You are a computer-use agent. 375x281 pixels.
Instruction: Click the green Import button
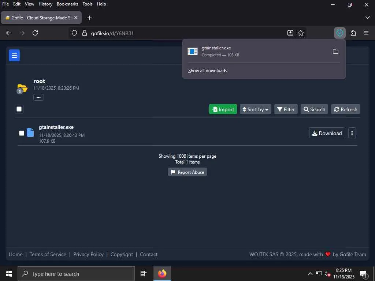(x=223, y=109)
